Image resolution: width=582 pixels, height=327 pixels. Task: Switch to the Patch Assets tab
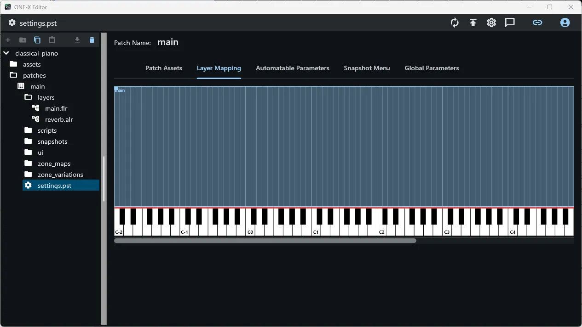point(164,68)
